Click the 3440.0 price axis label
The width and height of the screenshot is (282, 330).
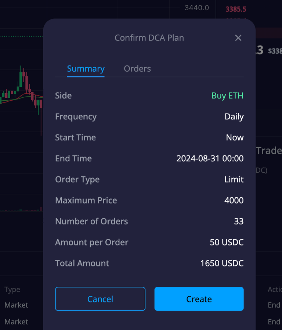coord(196,8)
